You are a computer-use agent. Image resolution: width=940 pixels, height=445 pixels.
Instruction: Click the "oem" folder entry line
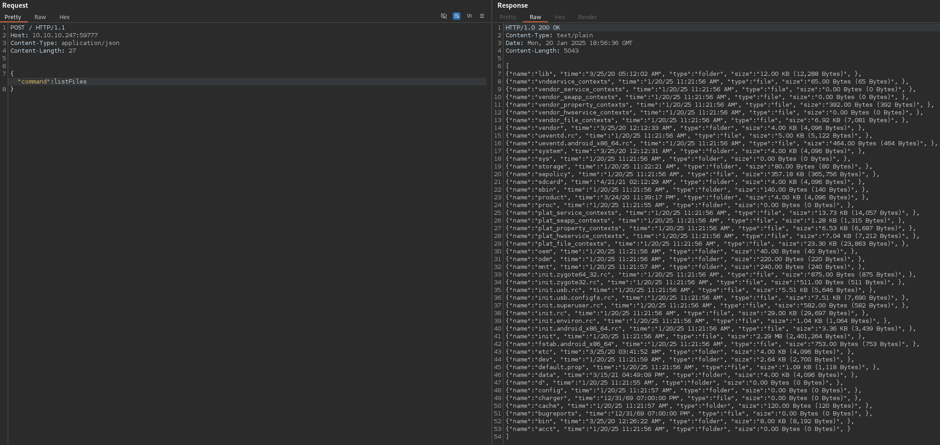click(682, 252)
